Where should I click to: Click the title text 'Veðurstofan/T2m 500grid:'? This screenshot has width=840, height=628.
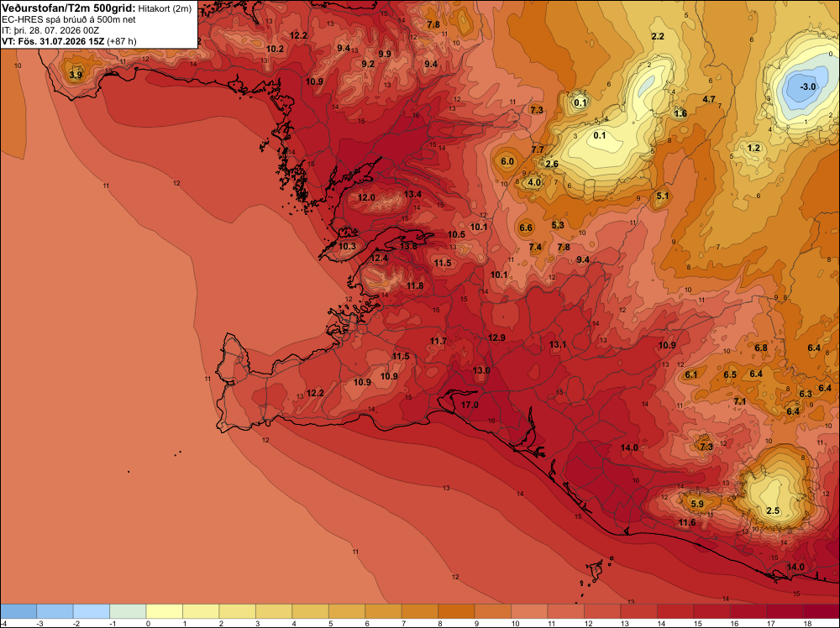pos(69,8)
